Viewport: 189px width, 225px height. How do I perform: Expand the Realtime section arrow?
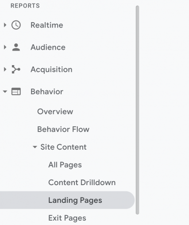click(5, 25)
